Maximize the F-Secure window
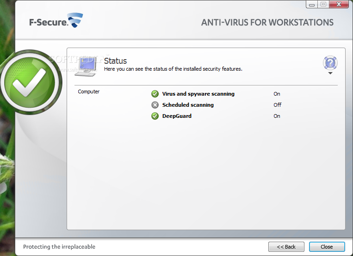353x256 pixels. click(x=323, y=4)
